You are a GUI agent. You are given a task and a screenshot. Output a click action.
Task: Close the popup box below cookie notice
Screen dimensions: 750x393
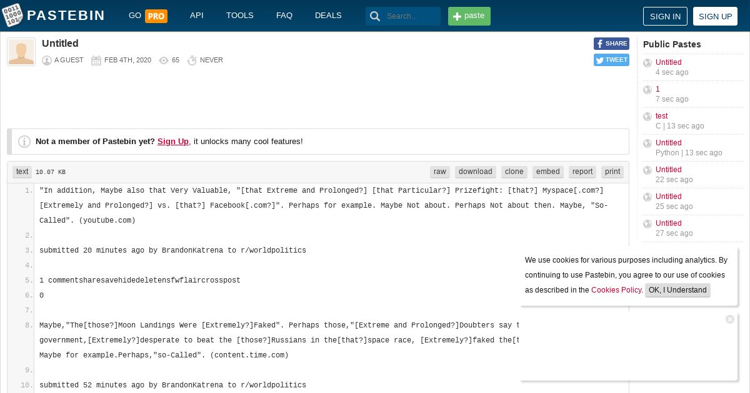point(729,319)
